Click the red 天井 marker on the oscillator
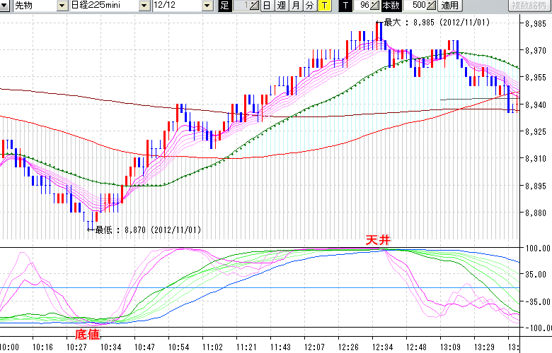Screen dimensions: 552x353 [x=377, y=240]
